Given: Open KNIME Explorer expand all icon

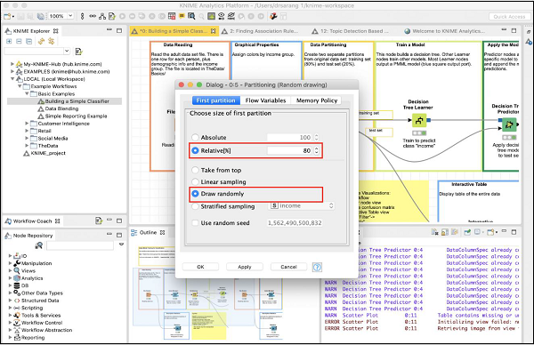Looking at the screenshot, I should coord(9,41).
